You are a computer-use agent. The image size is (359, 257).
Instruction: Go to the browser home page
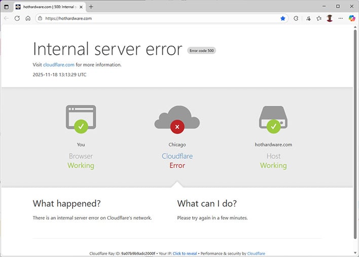coord(28,18)
